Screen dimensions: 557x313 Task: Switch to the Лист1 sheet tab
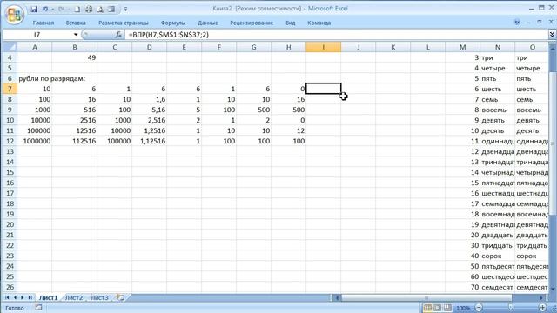click(x=49, y=297)
